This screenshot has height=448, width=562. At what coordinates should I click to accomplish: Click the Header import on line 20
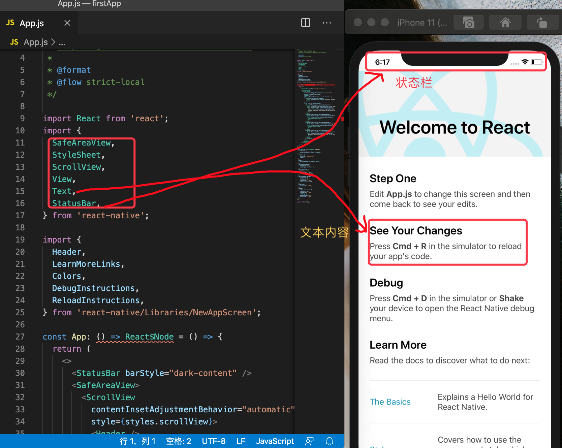point(67,252)
